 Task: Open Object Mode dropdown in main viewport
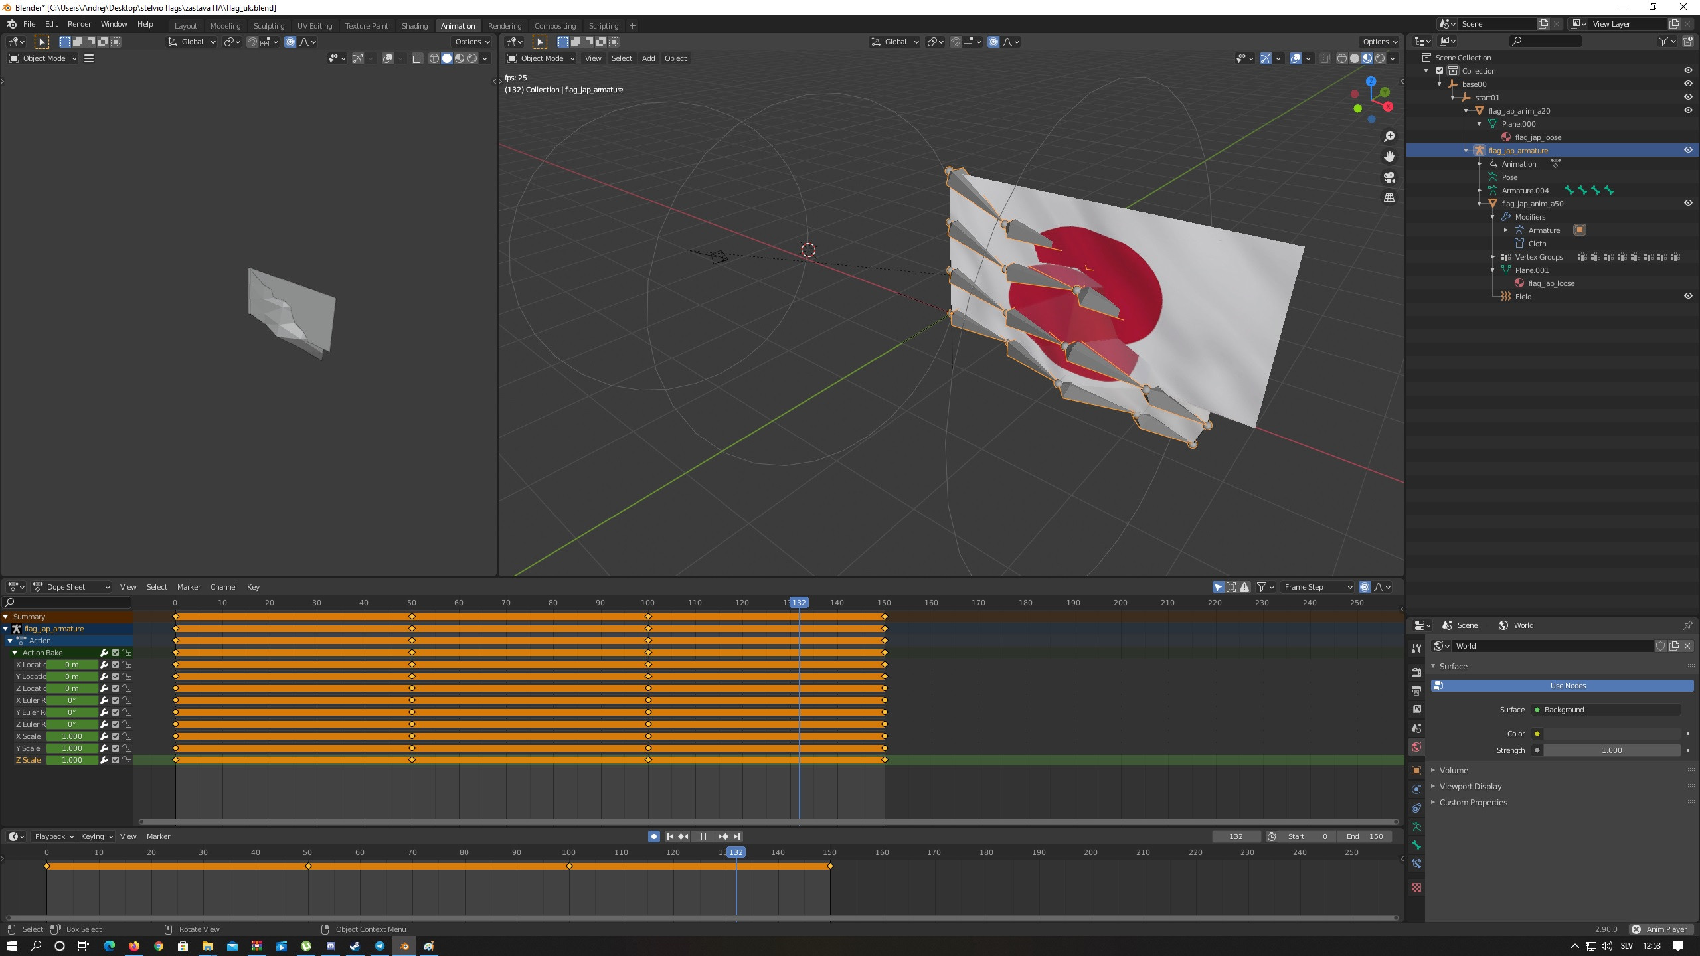(x=541, y=58)
